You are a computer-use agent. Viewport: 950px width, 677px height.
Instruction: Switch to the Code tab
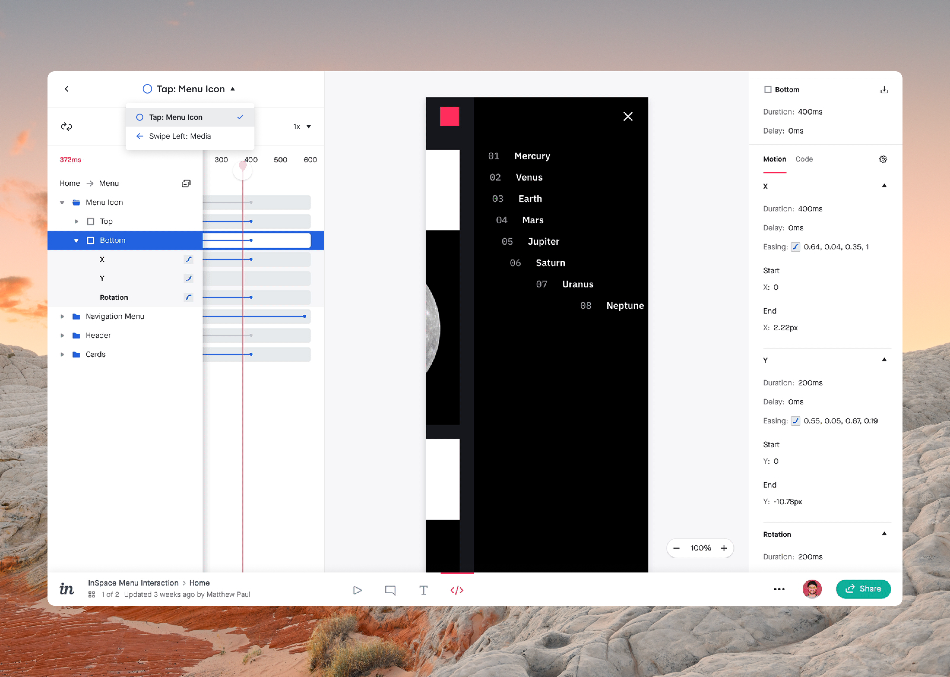tap(804, 159)
